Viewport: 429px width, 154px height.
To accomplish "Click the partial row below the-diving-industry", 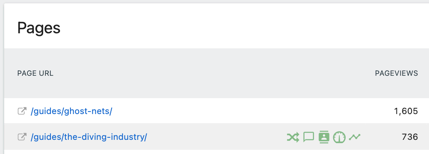I will 217,152.
